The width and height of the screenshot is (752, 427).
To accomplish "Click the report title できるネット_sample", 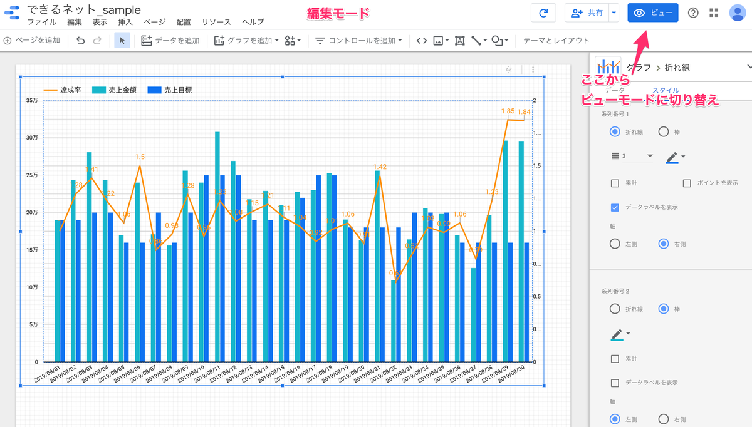I will point(84,9).
